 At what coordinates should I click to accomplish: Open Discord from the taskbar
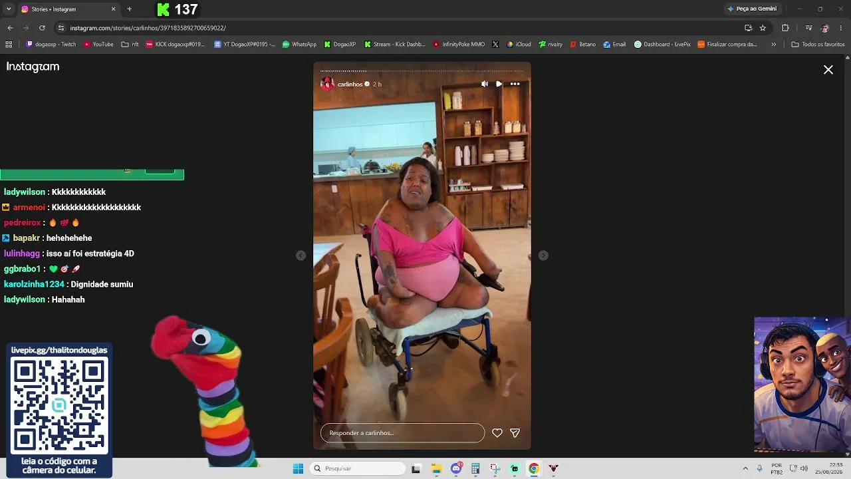point(456,468)
